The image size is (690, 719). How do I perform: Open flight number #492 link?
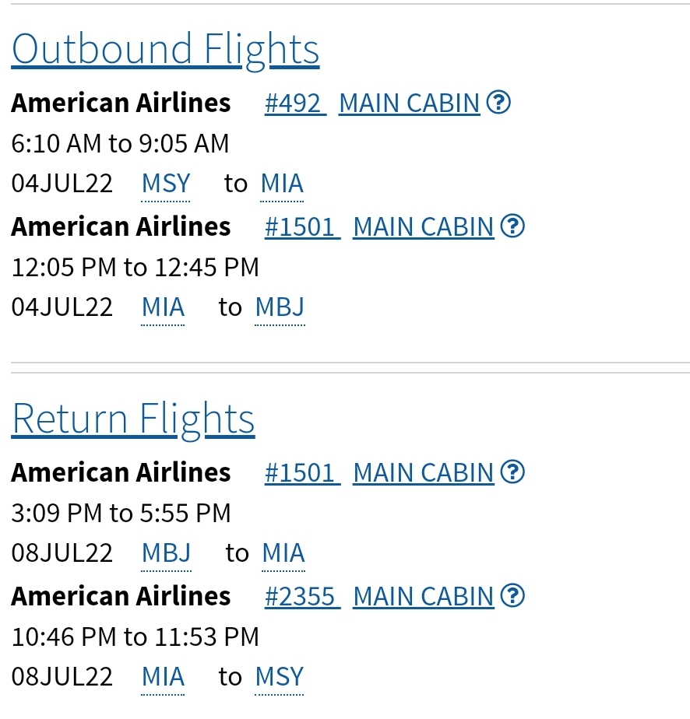pos(294,103)
